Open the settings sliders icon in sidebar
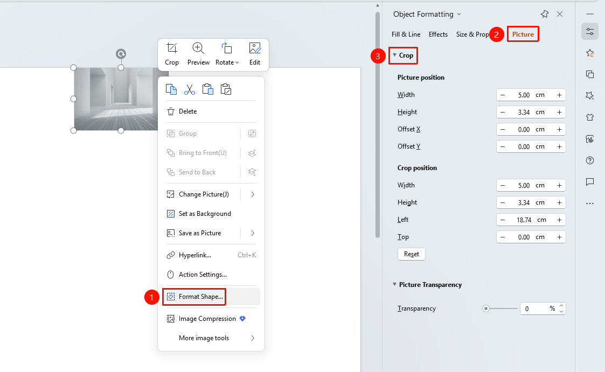The height and width of the screenshot is (372, 605). click(x=589, y=31)
